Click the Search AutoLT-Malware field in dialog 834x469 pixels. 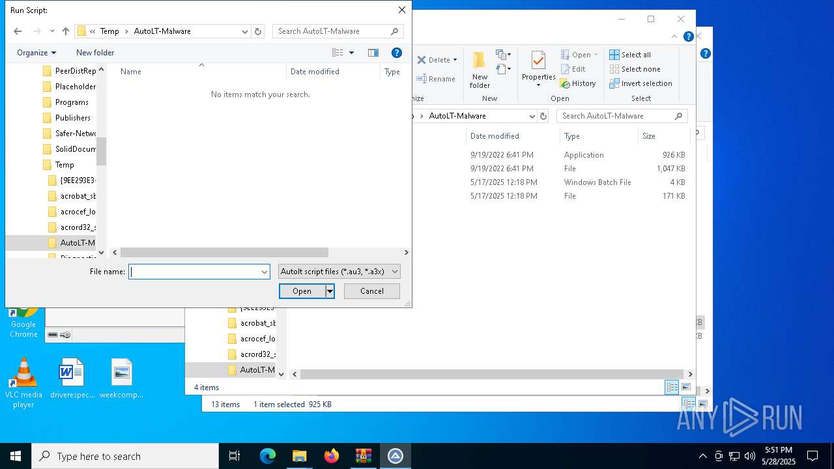338,31
